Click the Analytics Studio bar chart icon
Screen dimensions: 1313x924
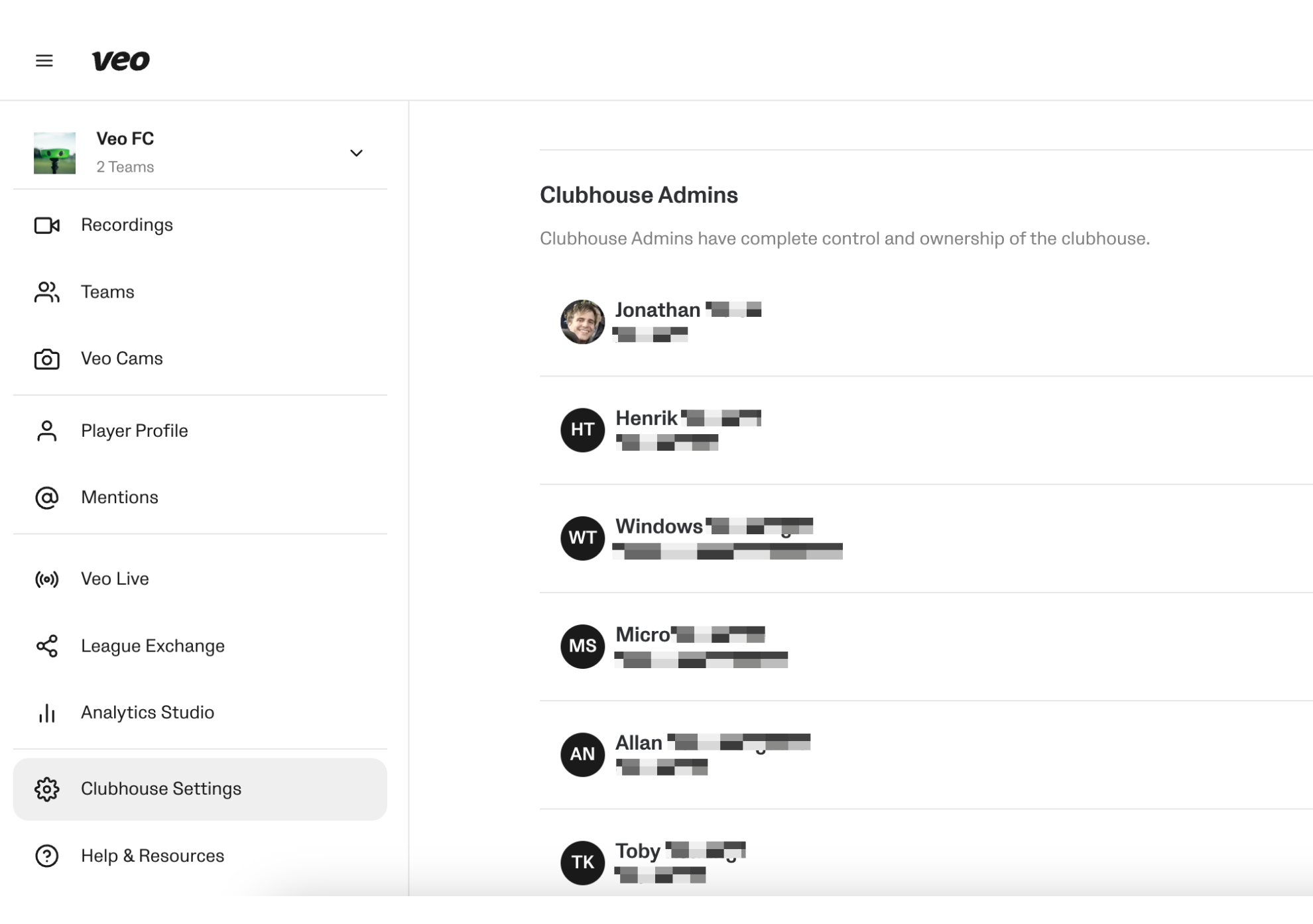click(x=47, y=713)
